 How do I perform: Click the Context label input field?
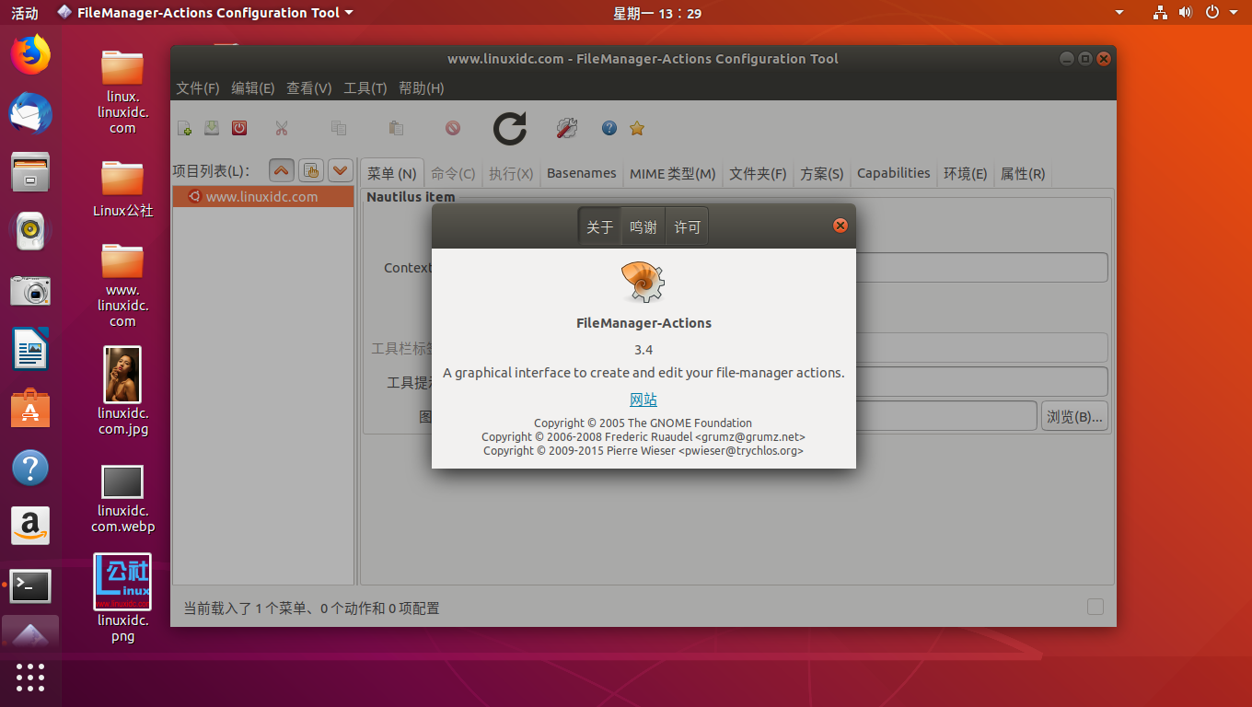(981, 268)
